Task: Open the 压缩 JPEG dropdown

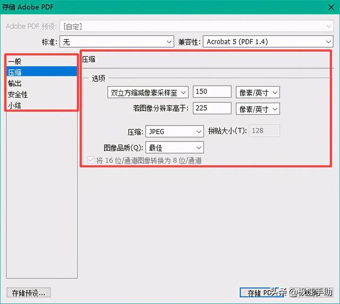Action: [175, 131]
